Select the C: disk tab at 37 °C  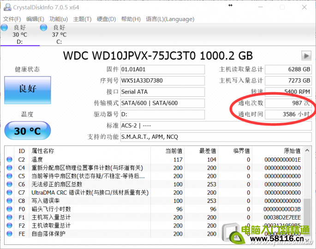pos(59,35)
